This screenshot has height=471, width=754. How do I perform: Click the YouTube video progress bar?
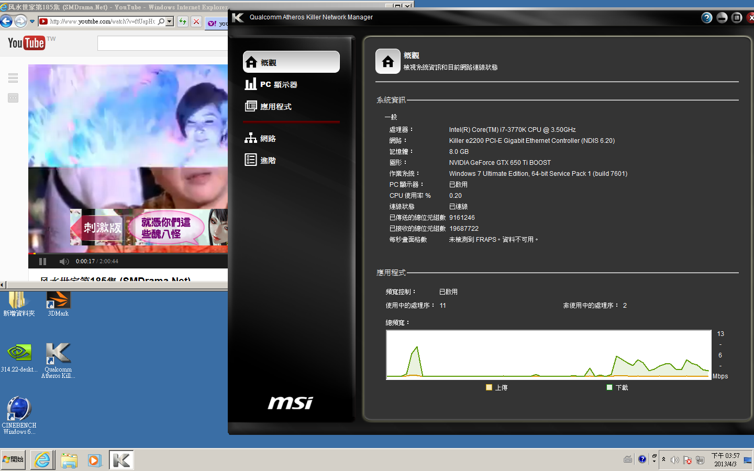(128, 254)
